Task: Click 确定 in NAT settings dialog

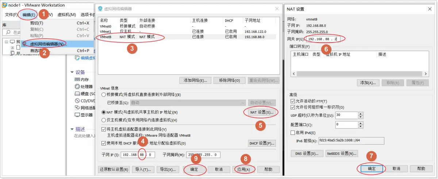Action: point(371,169)
